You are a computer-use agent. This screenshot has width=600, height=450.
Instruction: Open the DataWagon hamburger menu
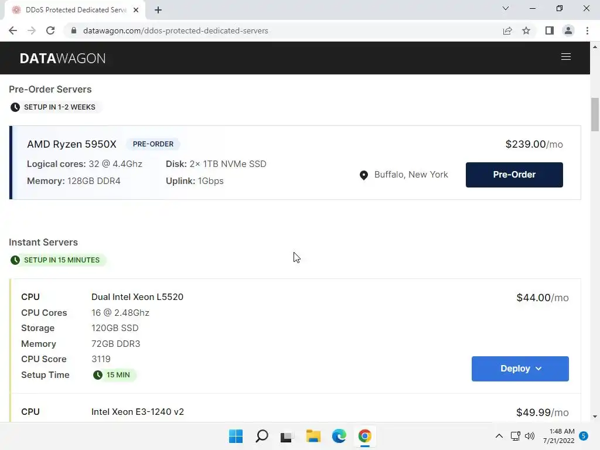[565, 57]
